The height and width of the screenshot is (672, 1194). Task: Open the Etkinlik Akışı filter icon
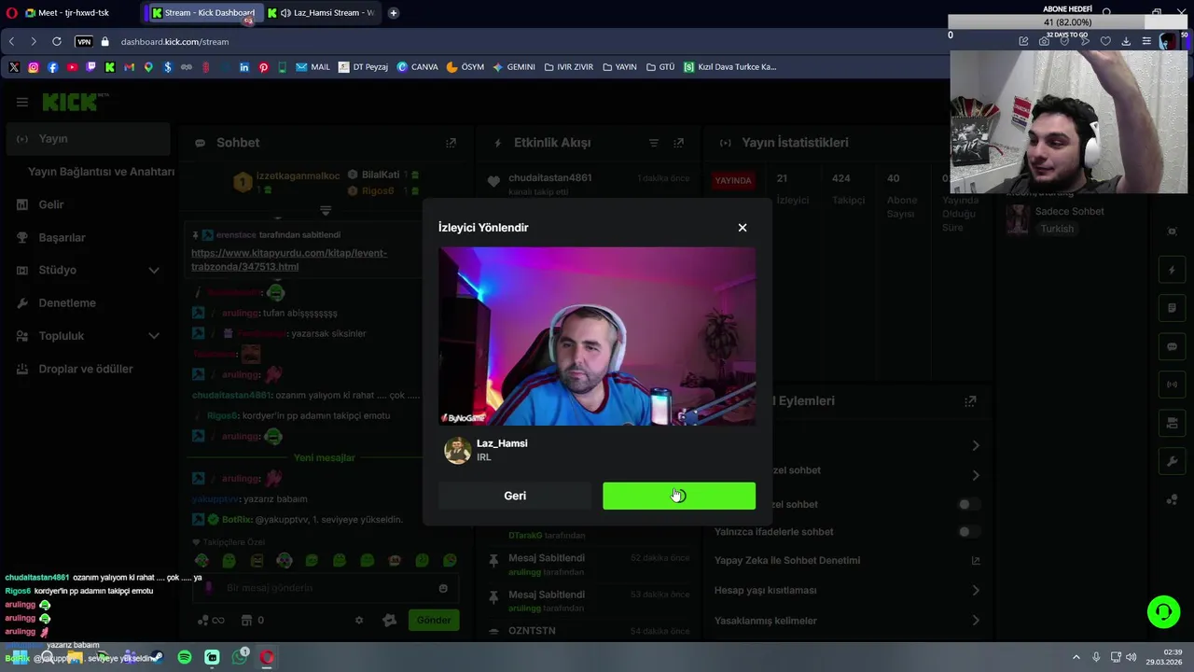tap(654, 143)
